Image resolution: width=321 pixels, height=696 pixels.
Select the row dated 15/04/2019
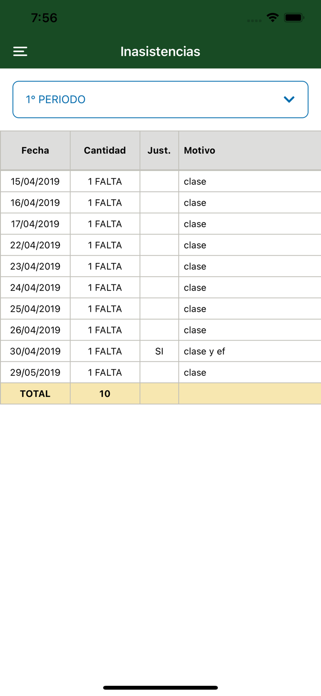[x=35, y=181]
